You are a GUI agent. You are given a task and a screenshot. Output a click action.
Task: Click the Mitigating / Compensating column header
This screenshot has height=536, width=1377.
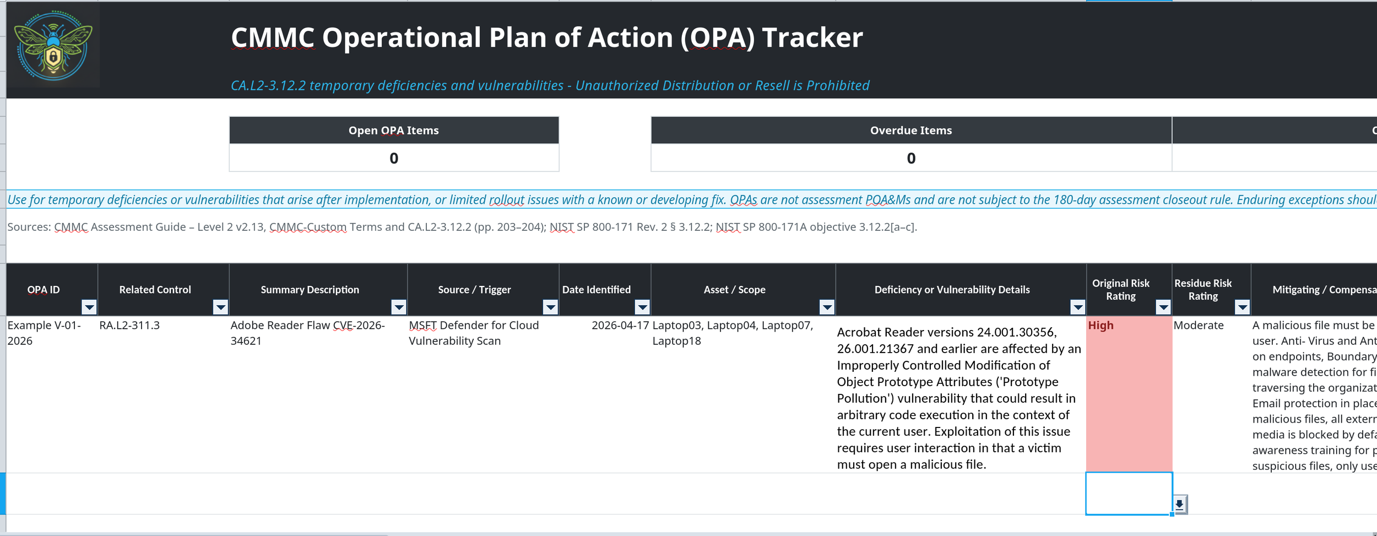[1314, 290]
